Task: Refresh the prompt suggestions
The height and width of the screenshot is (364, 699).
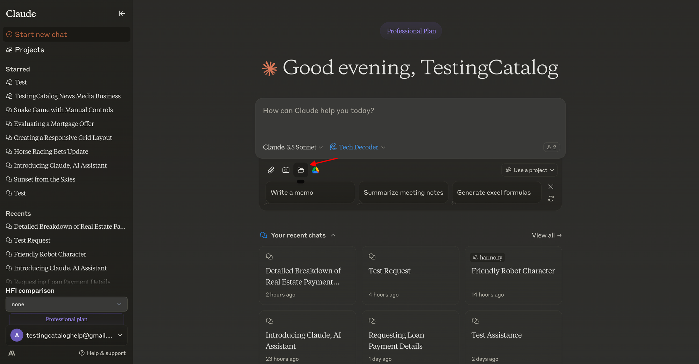Action: tap(551, 199)
